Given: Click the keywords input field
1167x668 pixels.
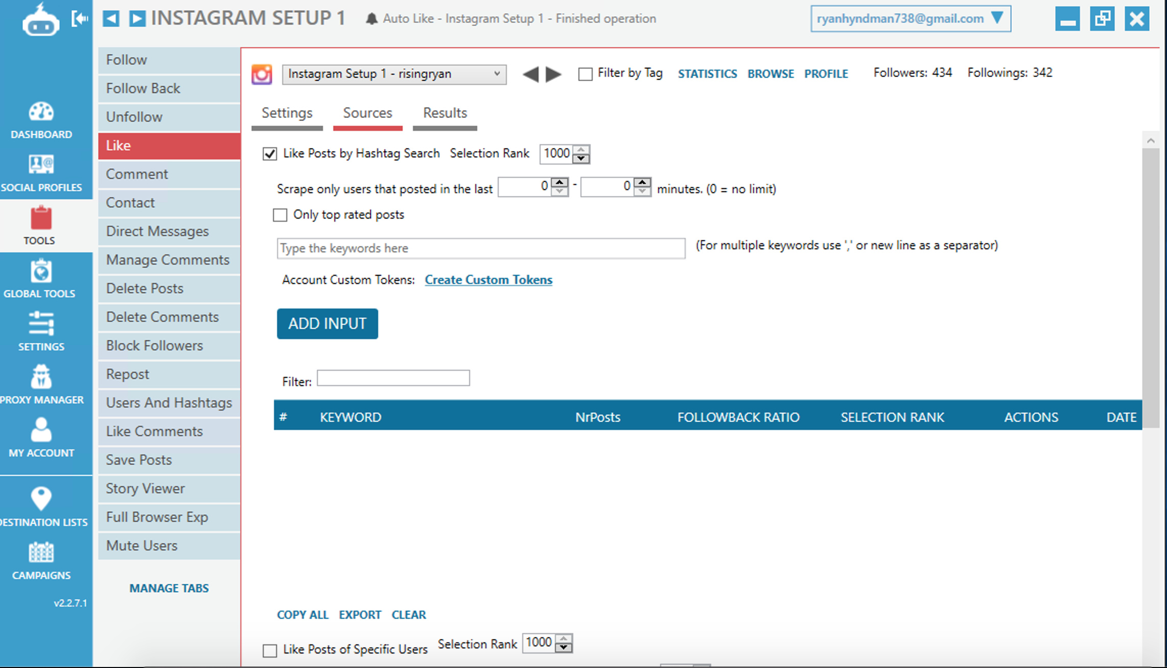Looking at the screenshot, I should (481, 249).
